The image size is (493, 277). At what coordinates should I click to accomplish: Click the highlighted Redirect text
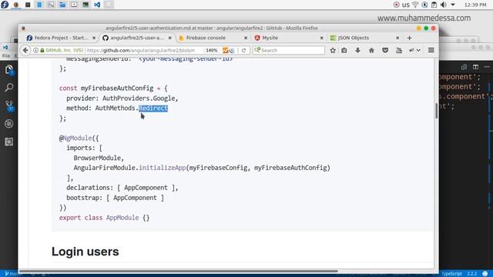tap(153, 108)
